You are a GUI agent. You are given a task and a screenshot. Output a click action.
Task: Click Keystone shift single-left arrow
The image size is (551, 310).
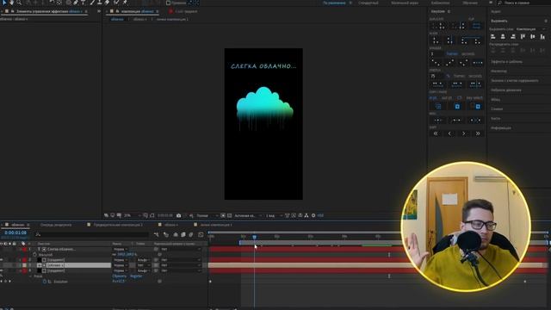pyautogui.click(x=449, y=133)
